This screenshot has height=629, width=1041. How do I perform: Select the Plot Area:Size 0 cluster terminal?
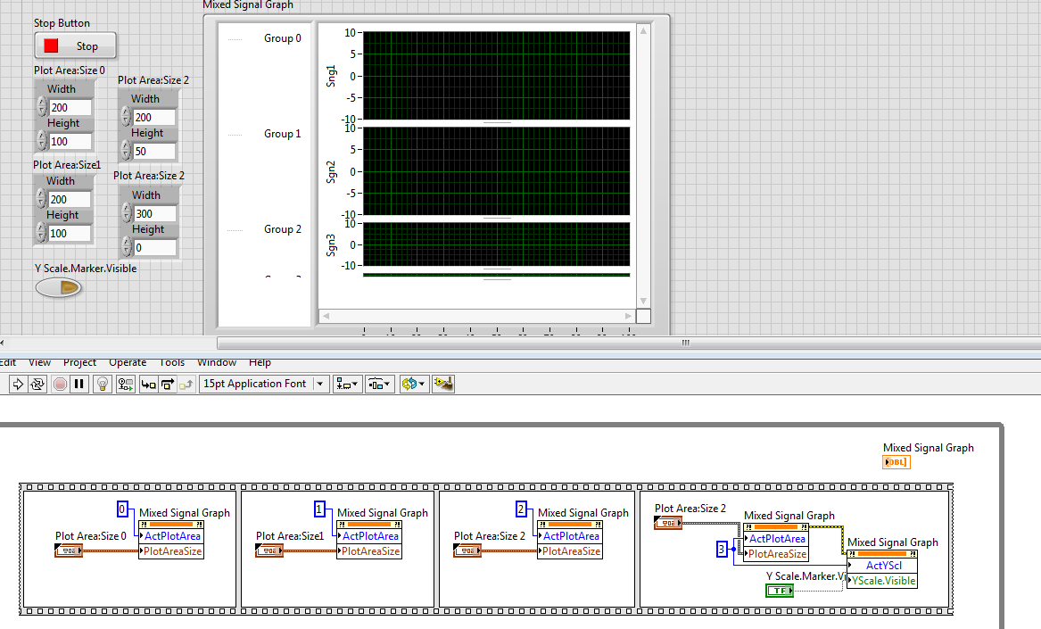pos(69,550)
